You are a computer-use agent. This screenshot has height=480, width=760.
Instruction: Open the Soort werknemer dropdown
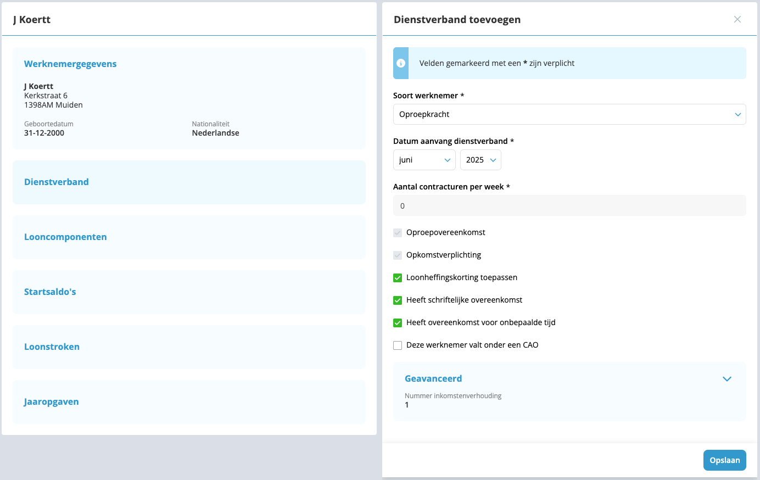tap(569, 114)
